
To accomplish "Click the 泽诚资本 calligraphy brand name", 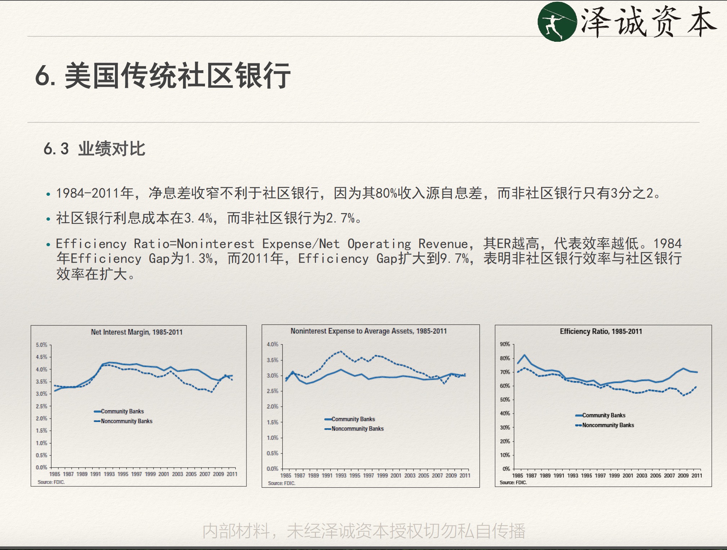I will (x=648, y=22).
